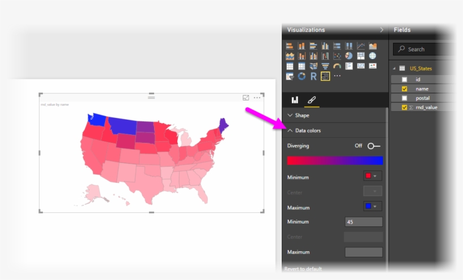
Task: Check the postal field checkbox
Action: 404,98
